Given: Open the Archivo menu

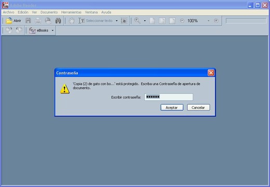Looking at the screenshot, I should [8, 12].
